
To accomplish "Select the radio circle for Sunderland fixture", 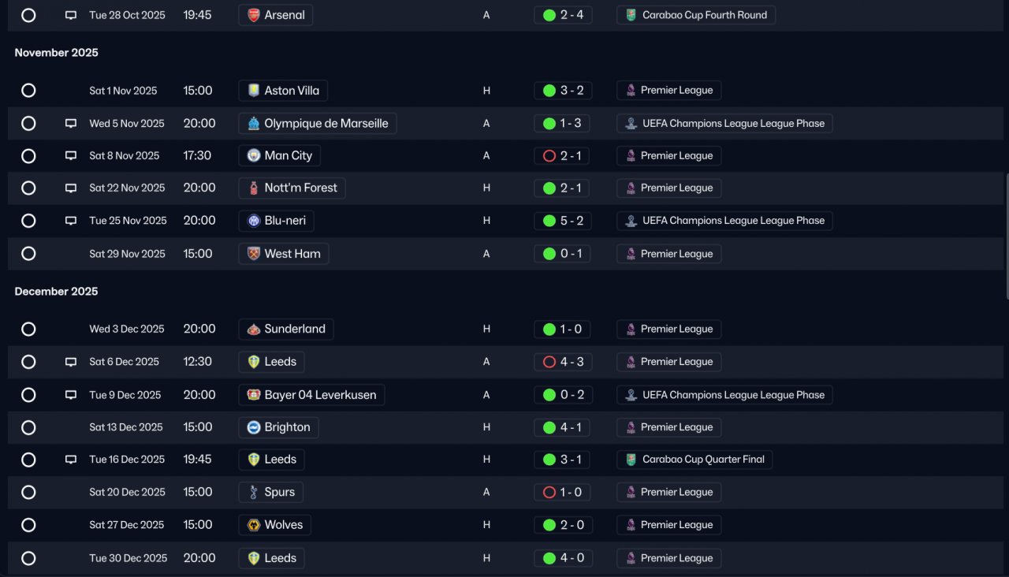I will coord(28,329).
